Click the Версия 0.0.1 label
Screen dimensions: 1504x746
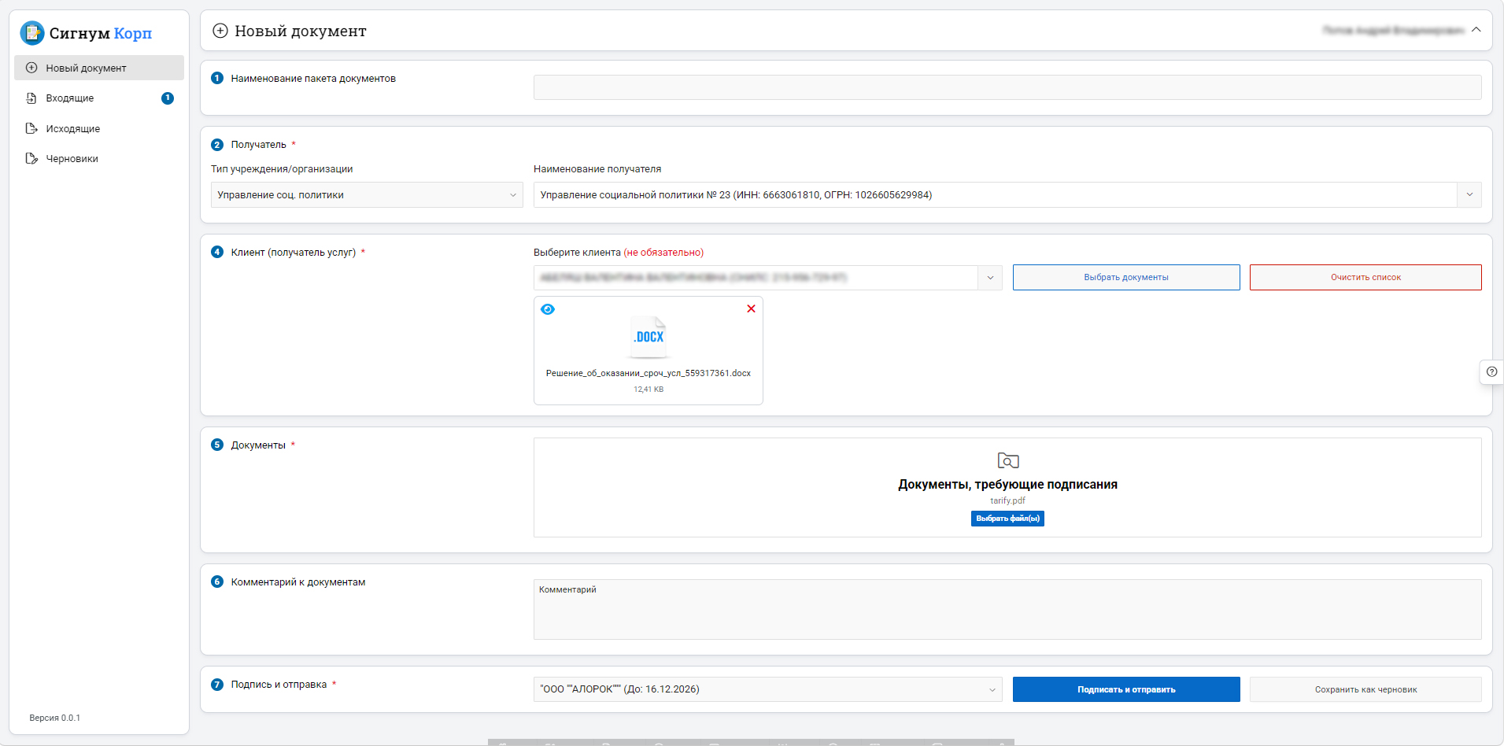pyautogui.click(x=55, y=718)
